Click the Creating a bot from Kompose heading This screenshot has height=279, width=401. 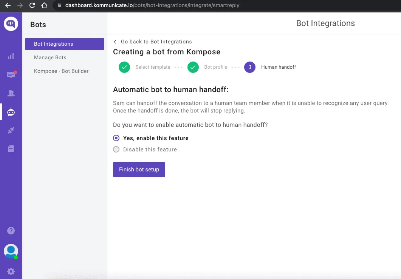[x=167, y=52]
